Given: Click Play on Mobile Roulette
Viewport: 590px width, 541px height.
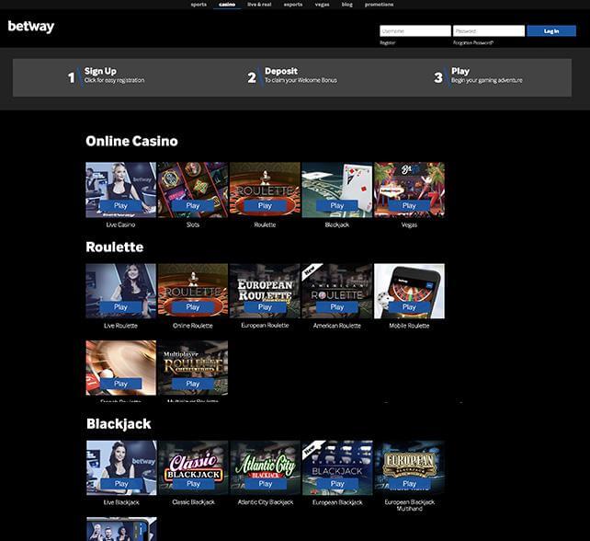Looking at the screenshot, I should (409, 307).
